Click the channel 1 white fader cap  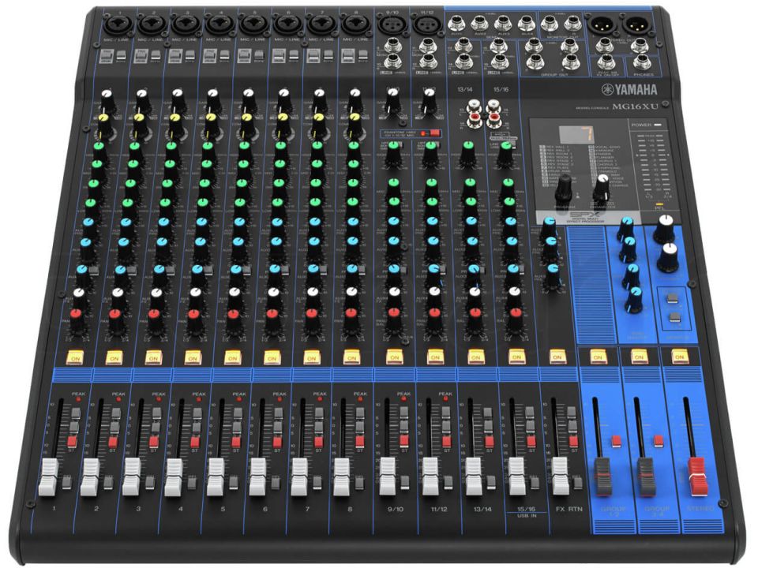click(x=49, y=479)
